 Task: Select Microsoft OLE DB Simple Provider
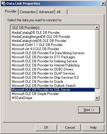click(x=35, y=94)
